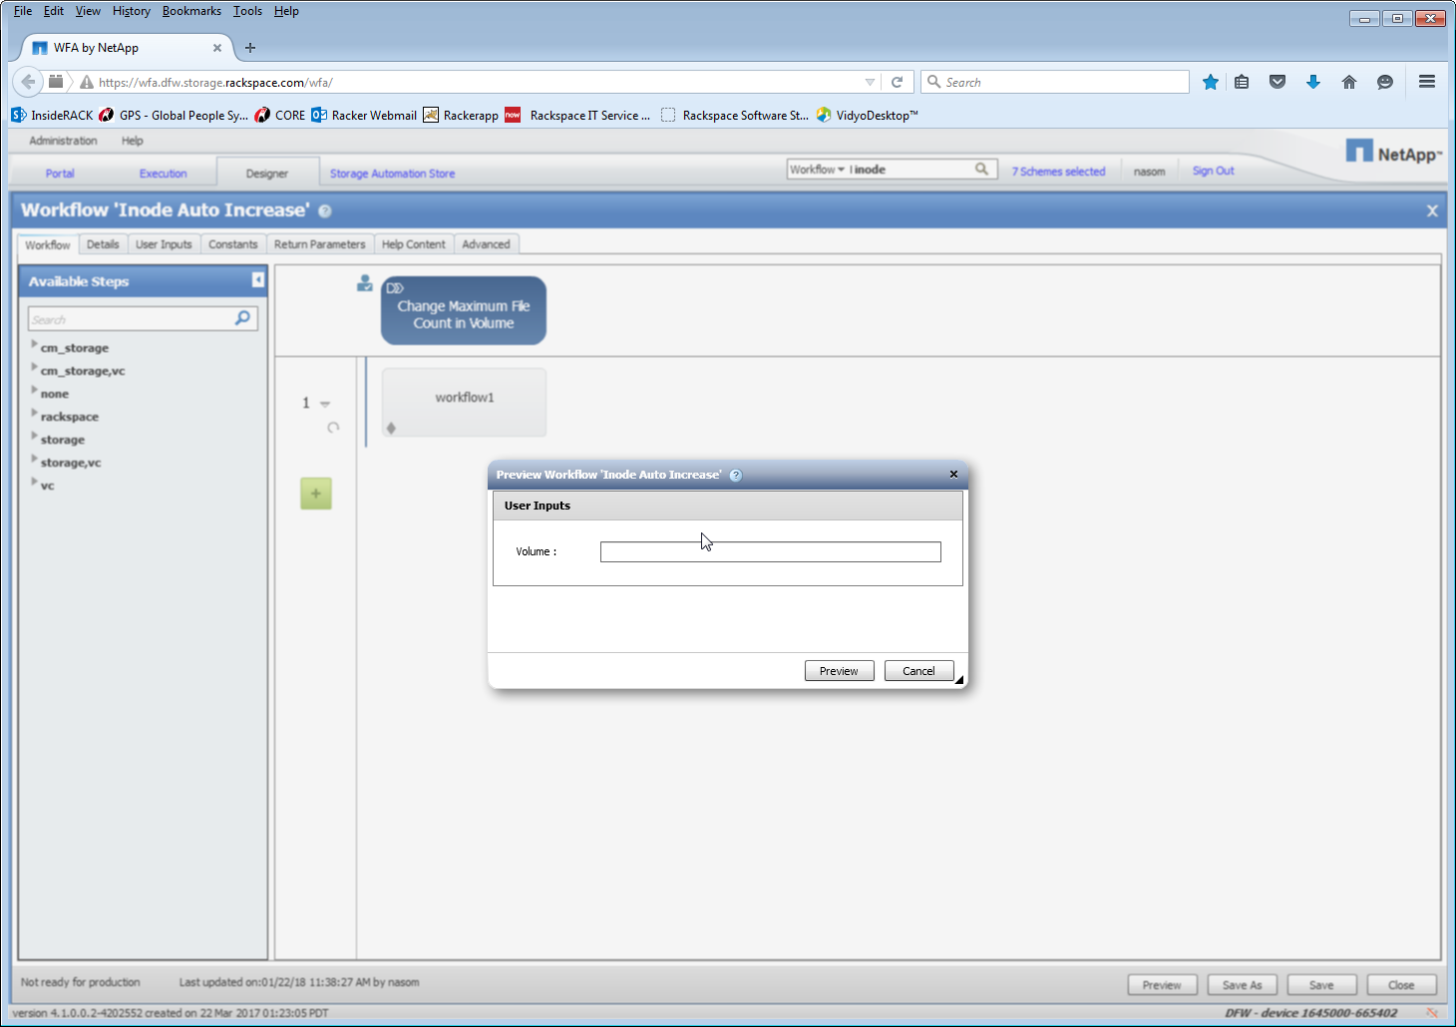
Task: Open the WFA Administration menu
Action: [x=64, y=141]
